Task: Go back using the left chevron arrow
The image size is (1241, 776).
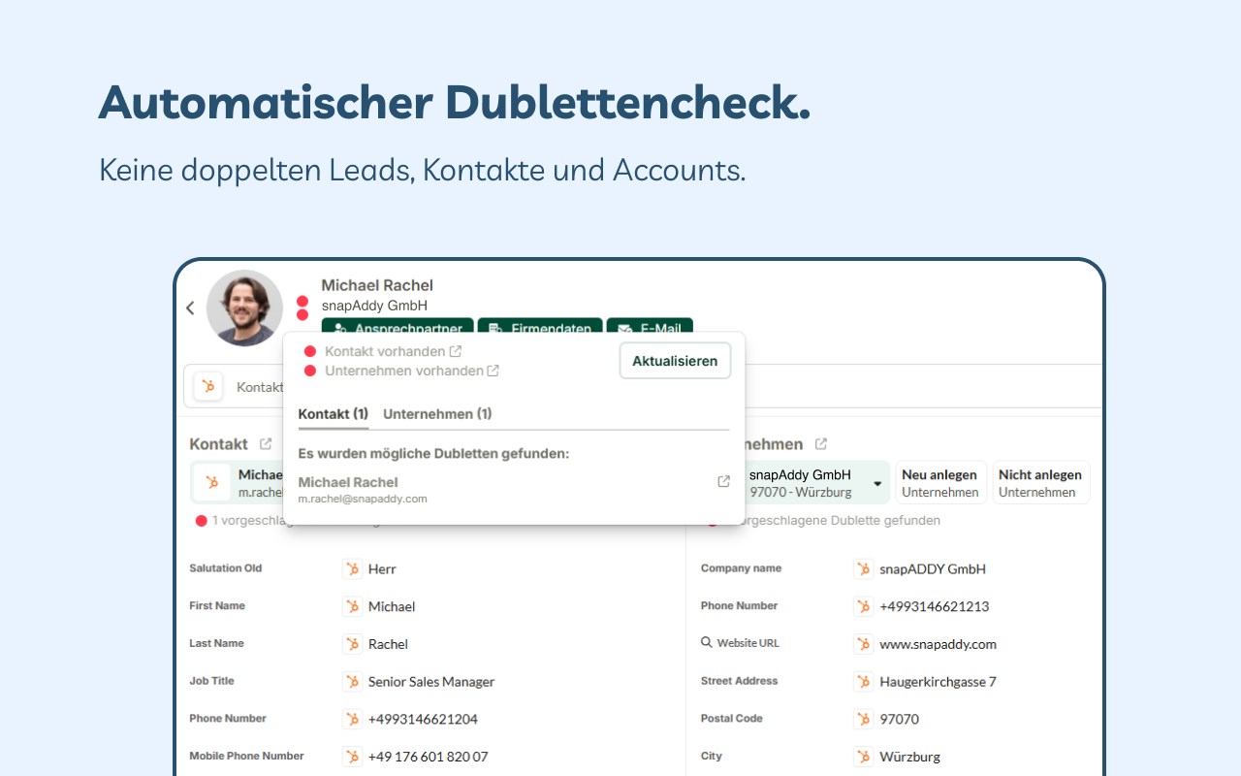Action: pyautogui.click(x=190, y=307)
